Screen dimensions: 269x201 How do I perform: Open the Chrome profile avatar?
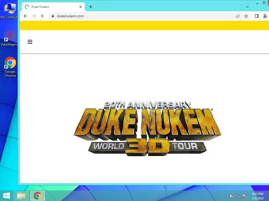click(x=265, y=16)
